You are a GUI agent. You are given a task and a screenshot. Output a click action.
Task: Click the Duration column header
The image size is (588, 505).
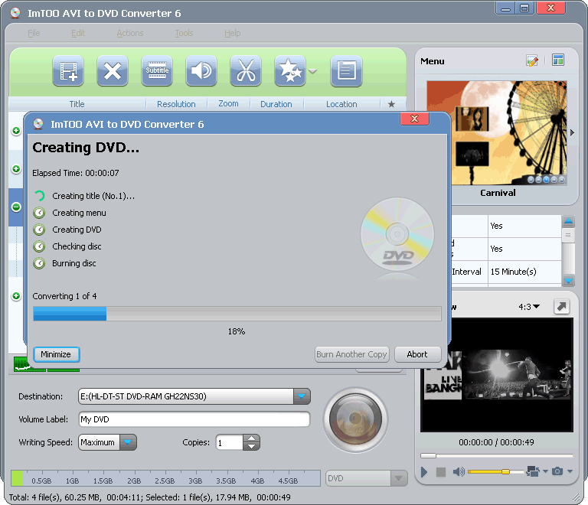coord(276,104)
